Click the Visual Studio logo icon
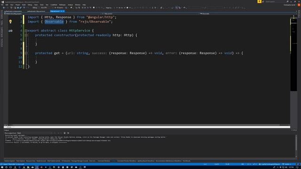 point(2,2)
